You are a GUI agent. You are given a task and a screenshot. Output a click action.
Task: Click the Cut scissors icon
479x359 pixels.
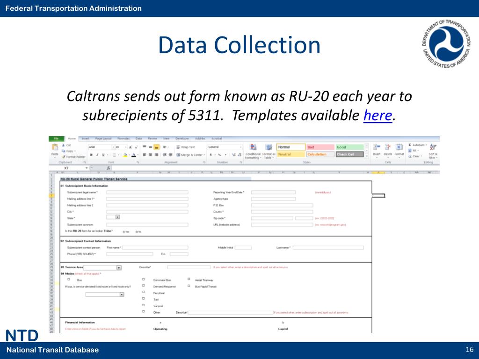click(64, 145)
